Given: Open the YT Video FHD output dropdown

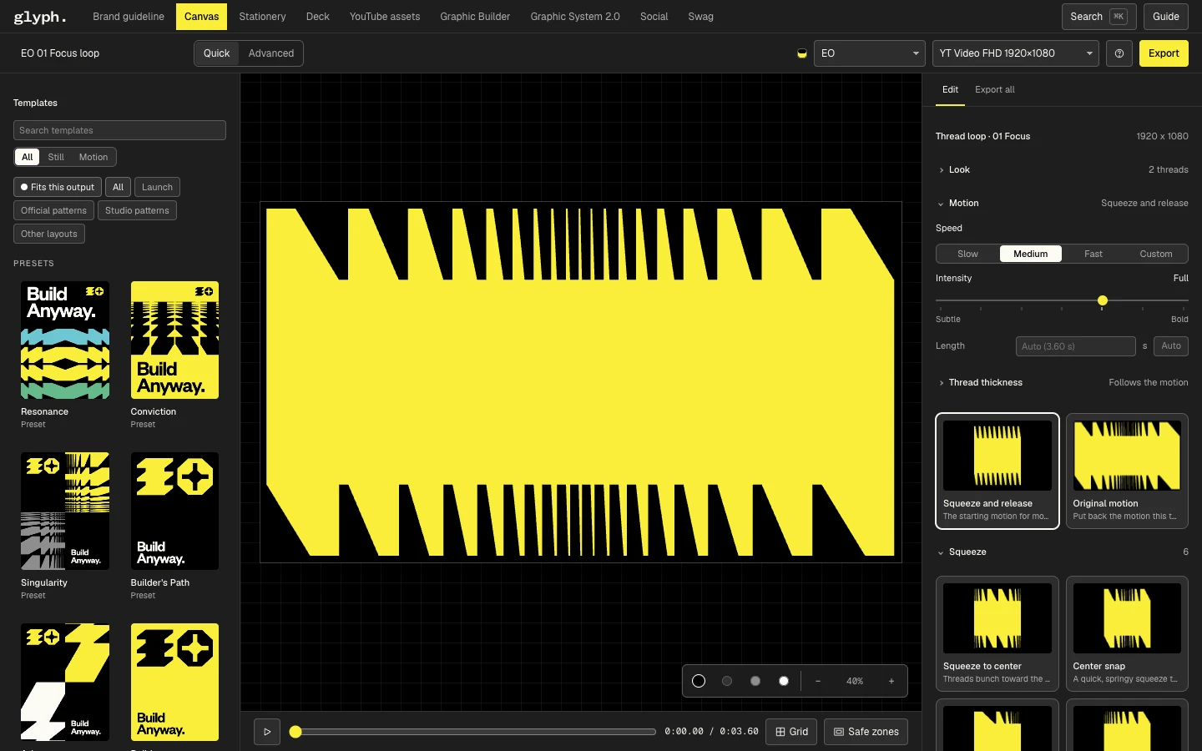Looking at the screenshot, I should coord(1016,53).
